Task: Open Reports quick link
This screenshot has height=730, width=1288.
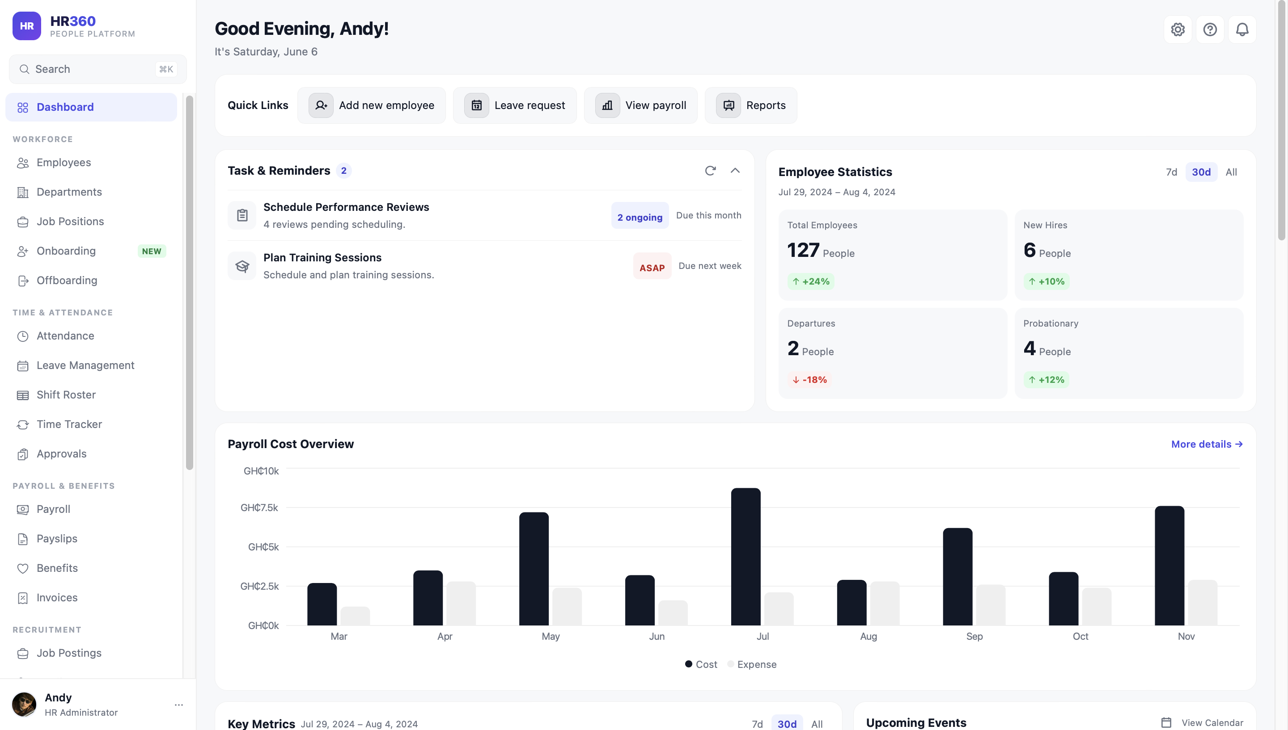Action: [x=750, y=105]
